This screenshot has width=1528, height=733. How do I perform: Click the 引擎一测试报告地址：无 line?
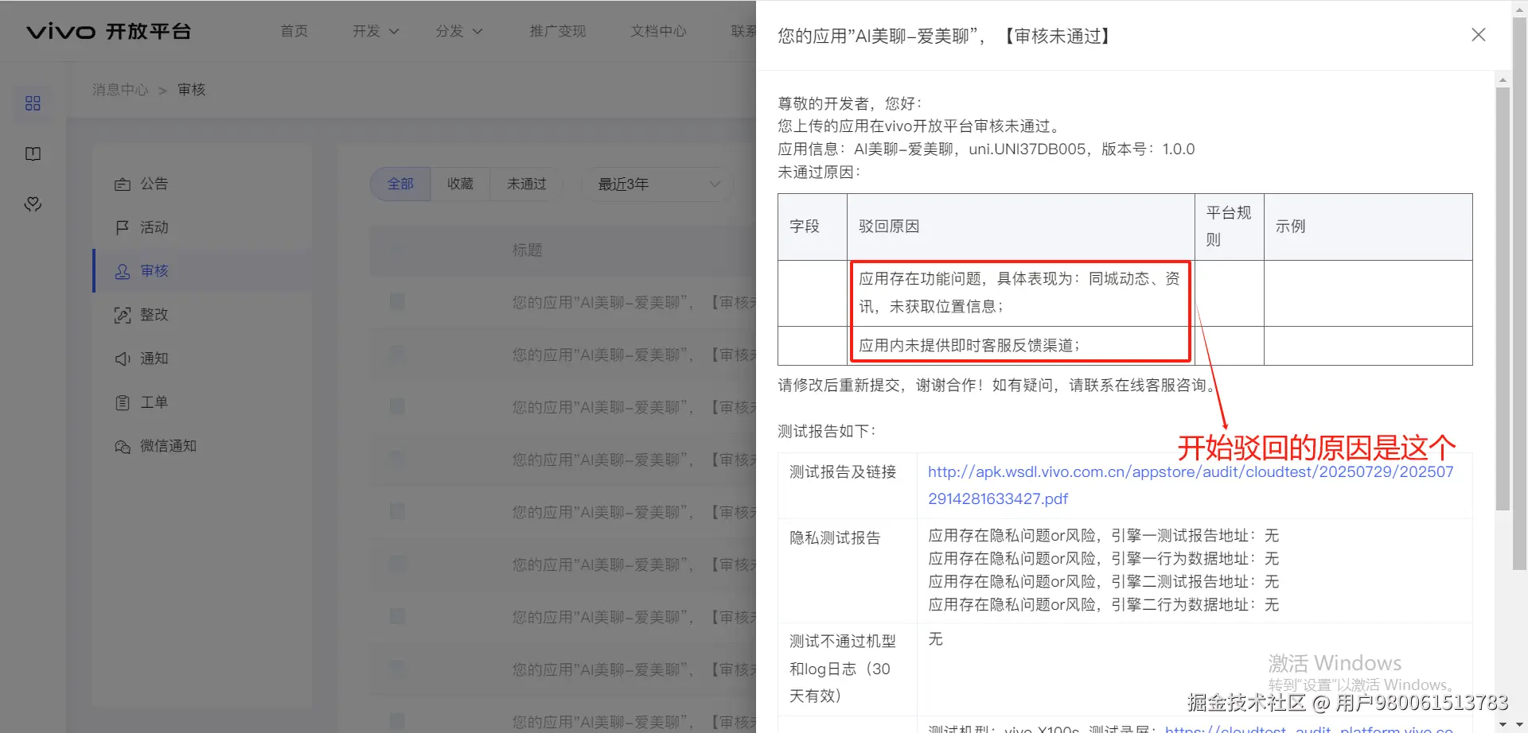pos(1104,536)
